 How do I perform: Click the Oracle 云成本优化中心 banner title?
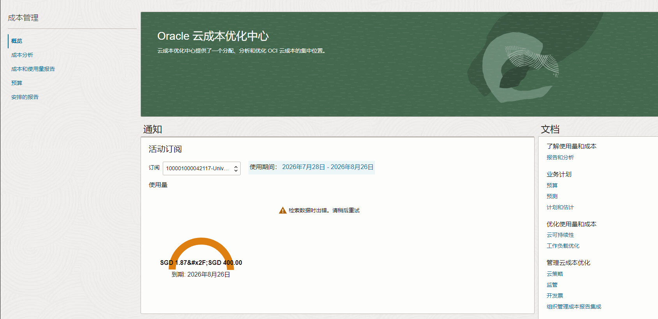click(x=213, y=36)
